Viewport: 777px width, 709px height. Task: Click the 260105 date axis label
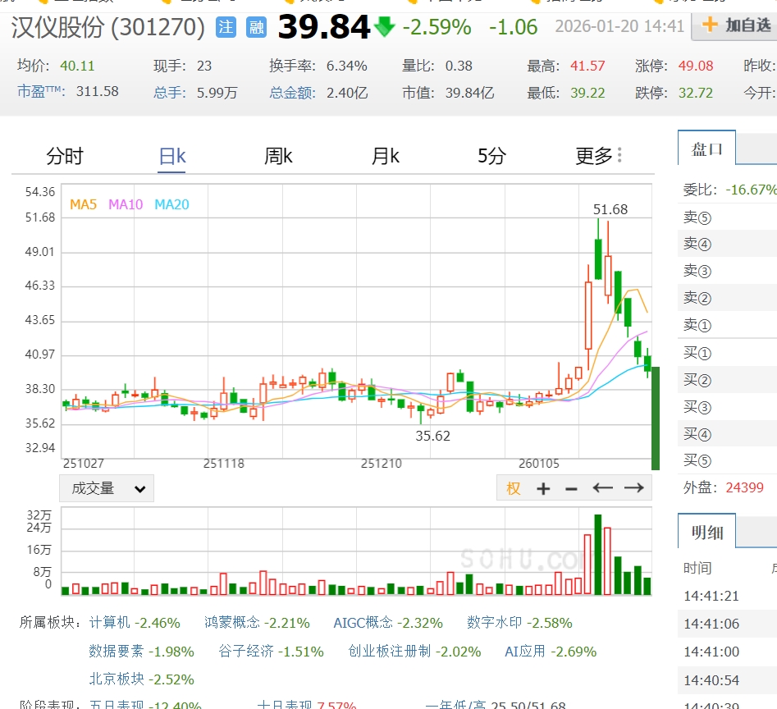(x=538, y=464)
